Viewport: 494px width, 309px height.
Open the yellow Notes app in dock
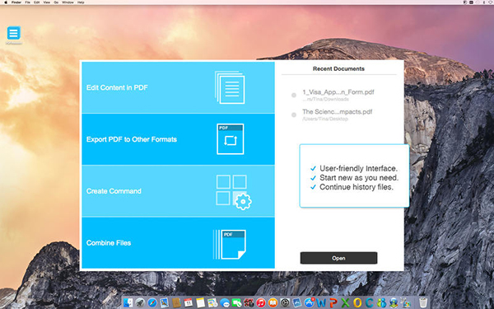click(x=200, y=302)
